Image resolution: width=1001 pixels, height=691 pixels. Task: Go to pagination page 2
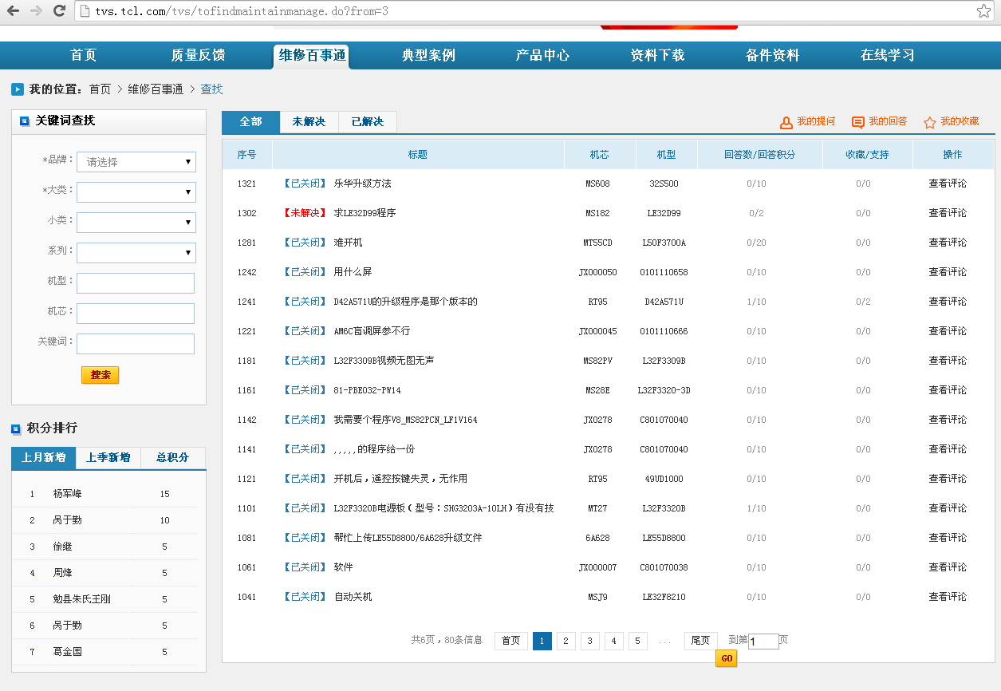(566, 641)
